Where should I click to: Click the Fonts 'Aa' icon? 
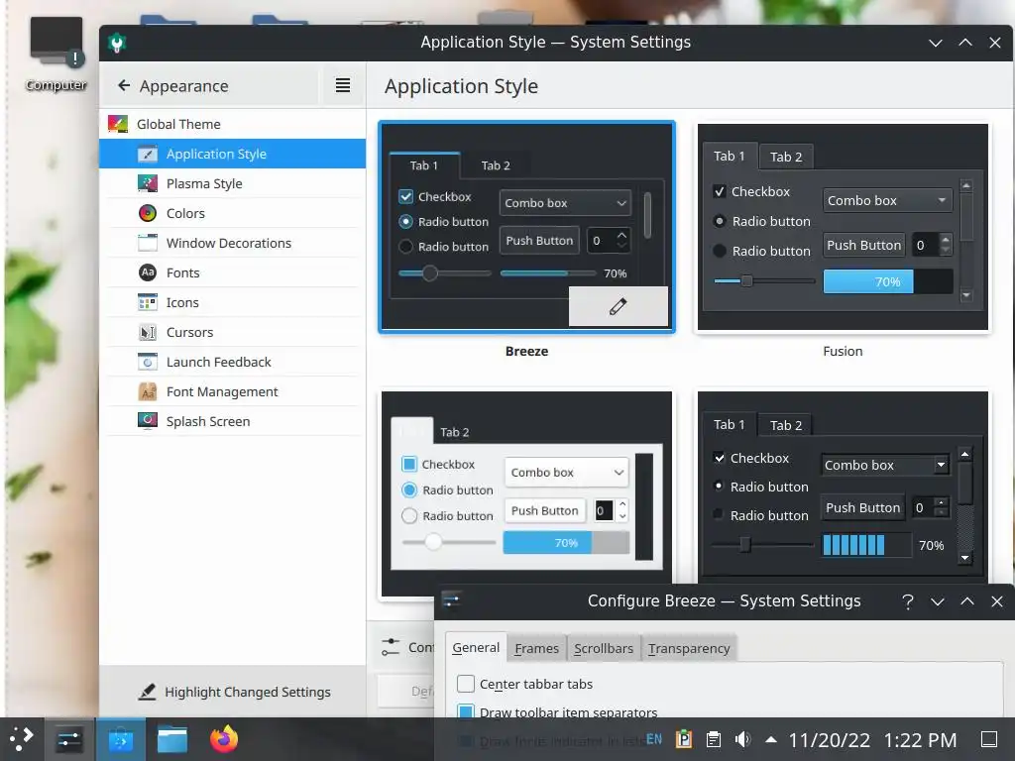coord(148,272)
